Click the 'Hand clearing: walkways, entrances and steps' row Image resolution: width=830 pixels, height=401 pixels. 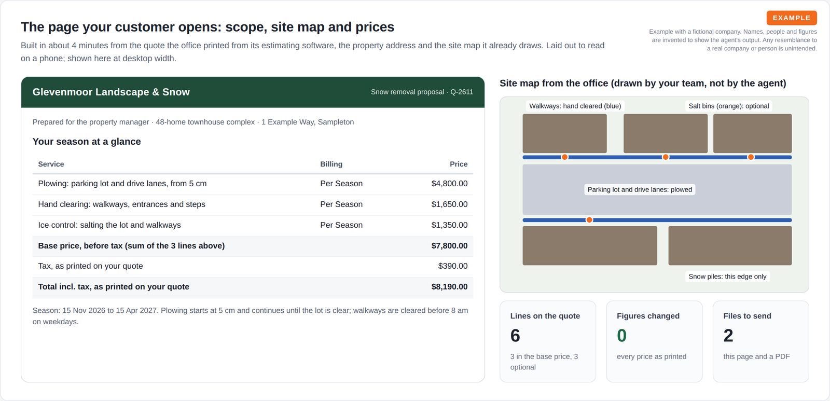point(253,204)
